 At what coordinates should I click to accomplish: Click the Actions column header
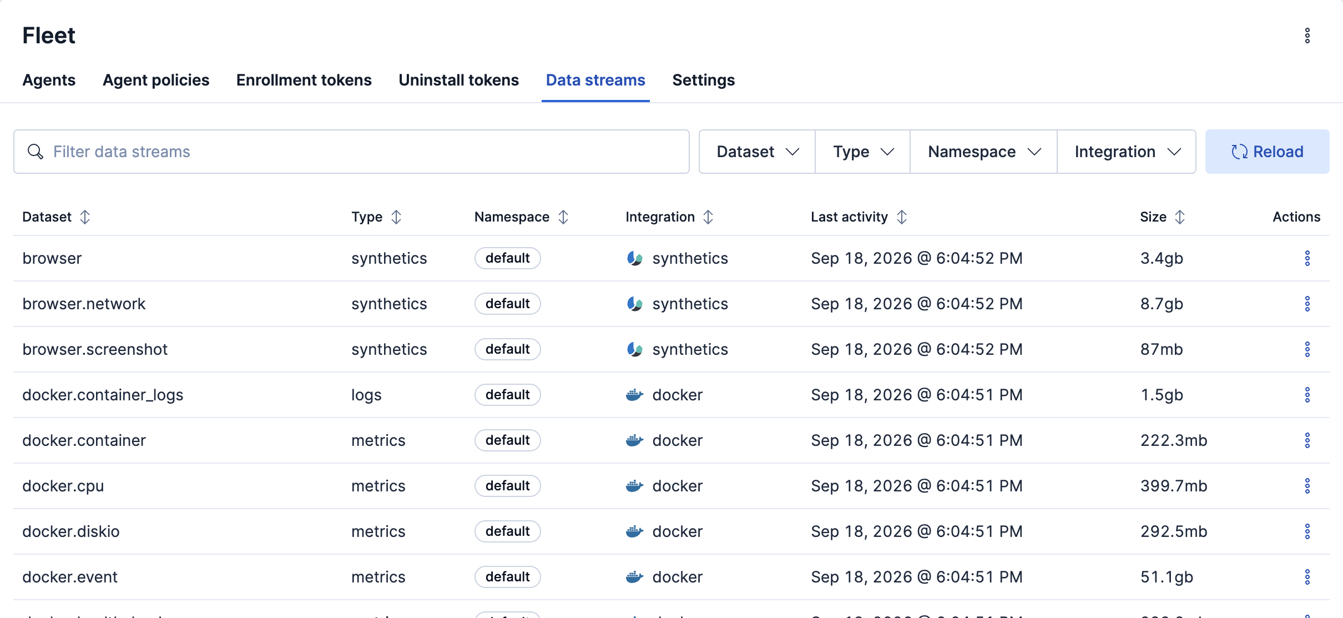coord(1296,217)
